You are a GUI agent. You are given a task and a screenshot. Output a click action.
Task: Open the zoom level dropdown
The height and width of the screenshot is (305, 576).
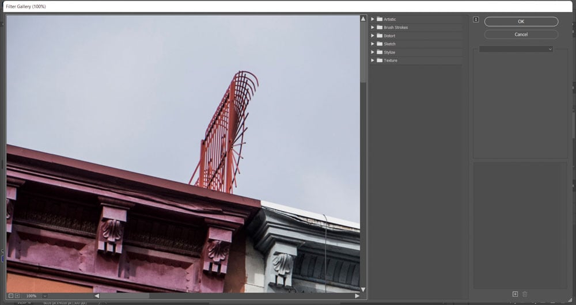tap(45, 296)
